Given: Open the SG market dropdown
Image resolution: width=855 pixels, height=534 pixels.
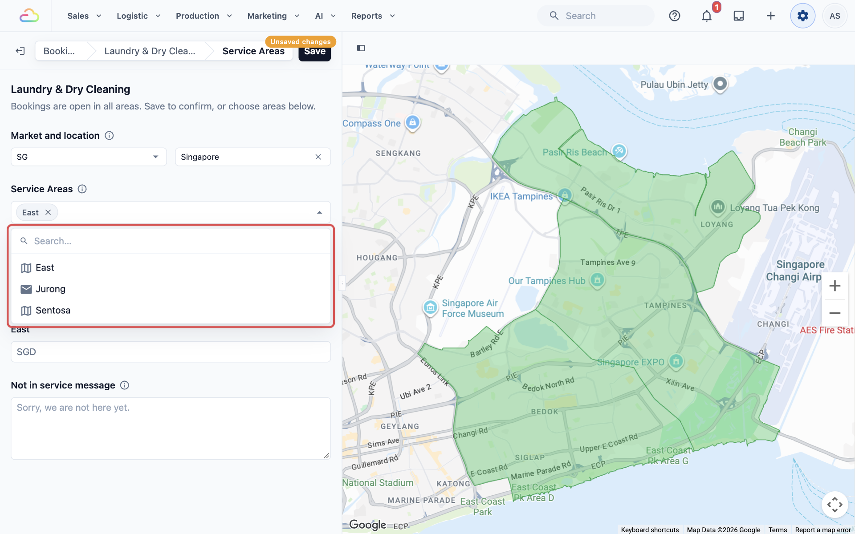Looking at the screenshot, I should tap(89, 157).
